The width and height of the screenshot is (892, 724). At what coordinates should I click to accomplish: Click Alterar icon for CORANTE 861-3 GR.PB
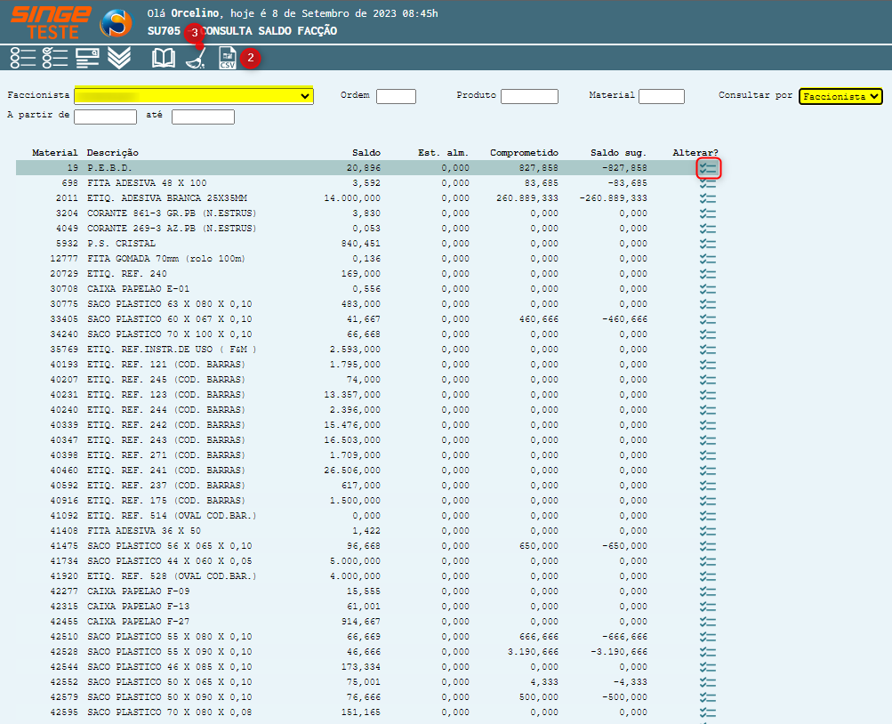click(708, 213)
